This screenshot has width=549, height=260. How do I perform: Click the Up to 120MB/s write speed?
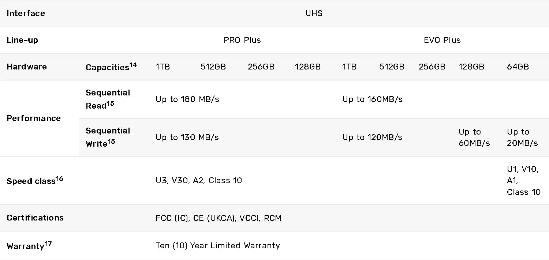click(372, 137)
